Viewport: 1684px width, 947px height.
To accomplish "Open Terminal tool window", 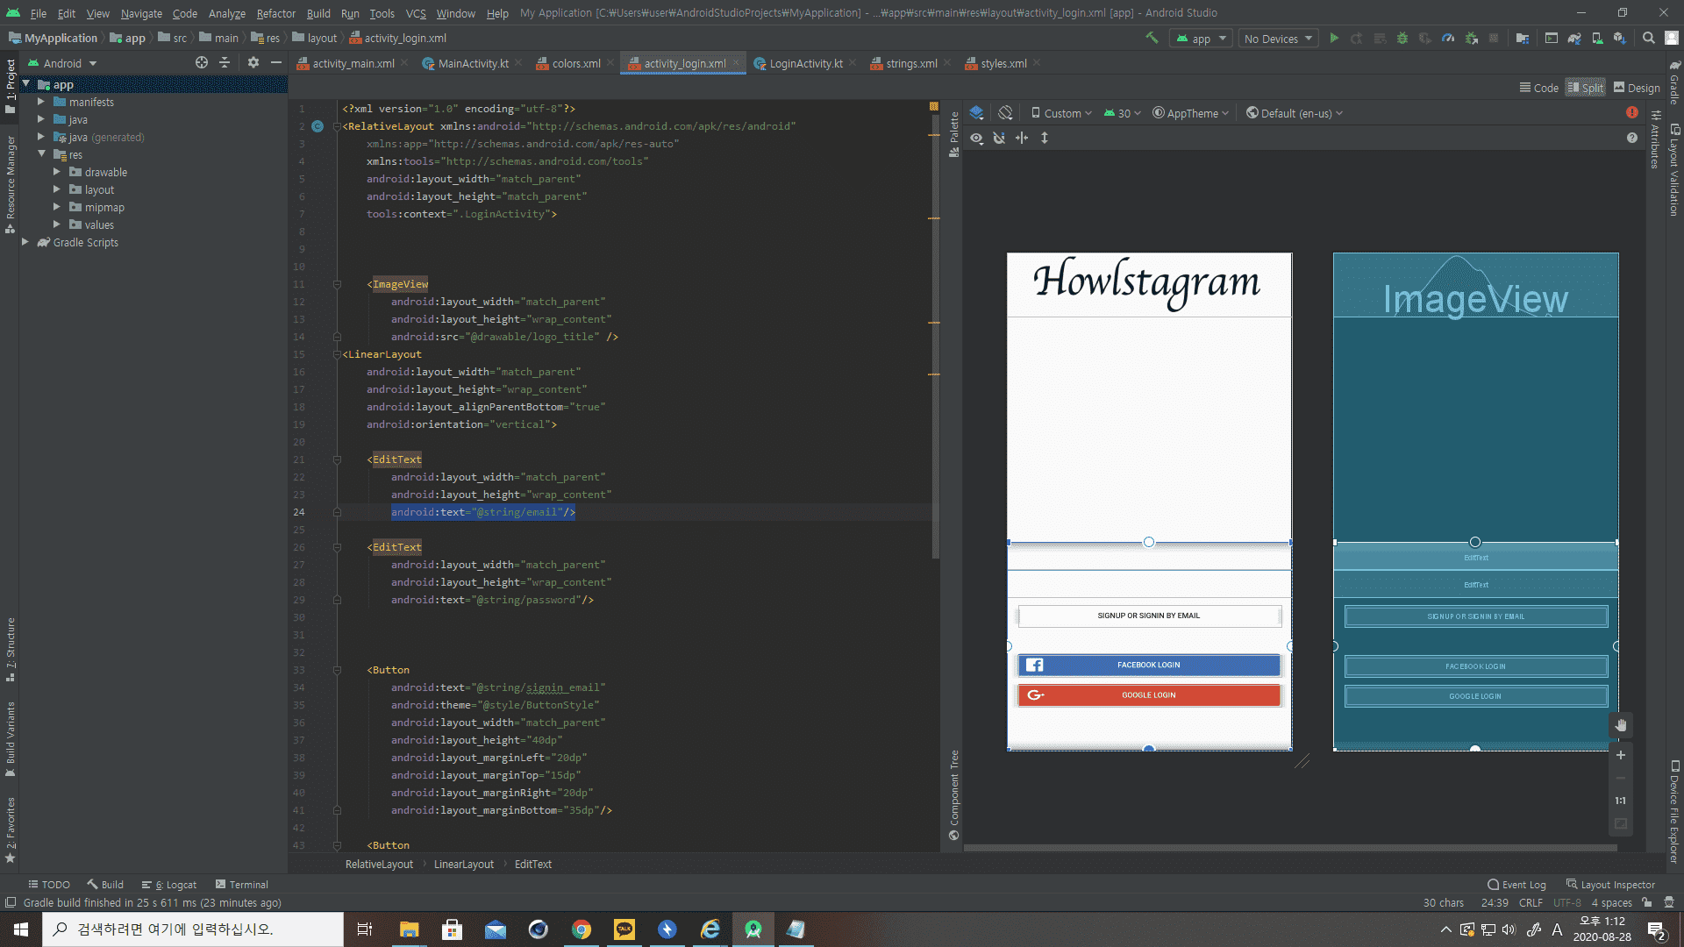I will click(x=242, y=885).
